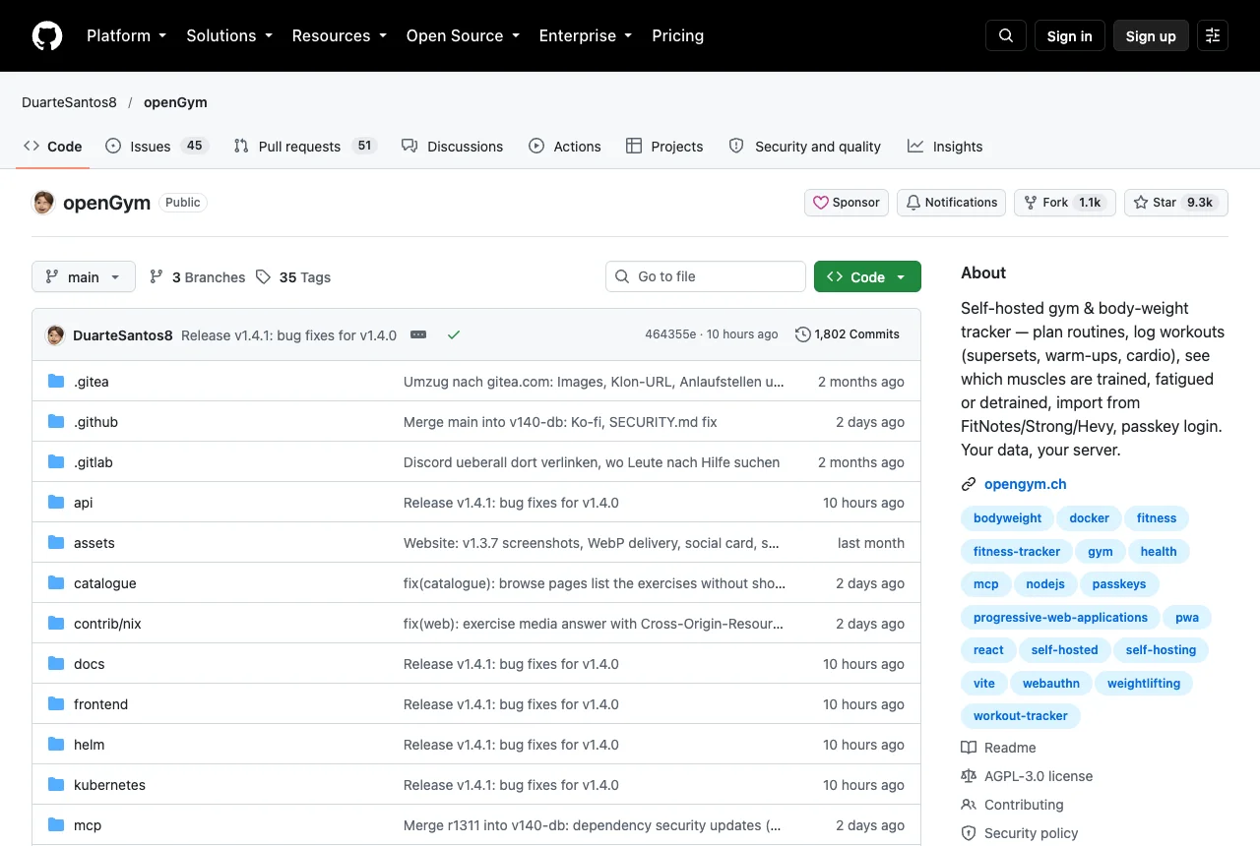Expand the commit message ellipsis icon

tap(418, 334)
